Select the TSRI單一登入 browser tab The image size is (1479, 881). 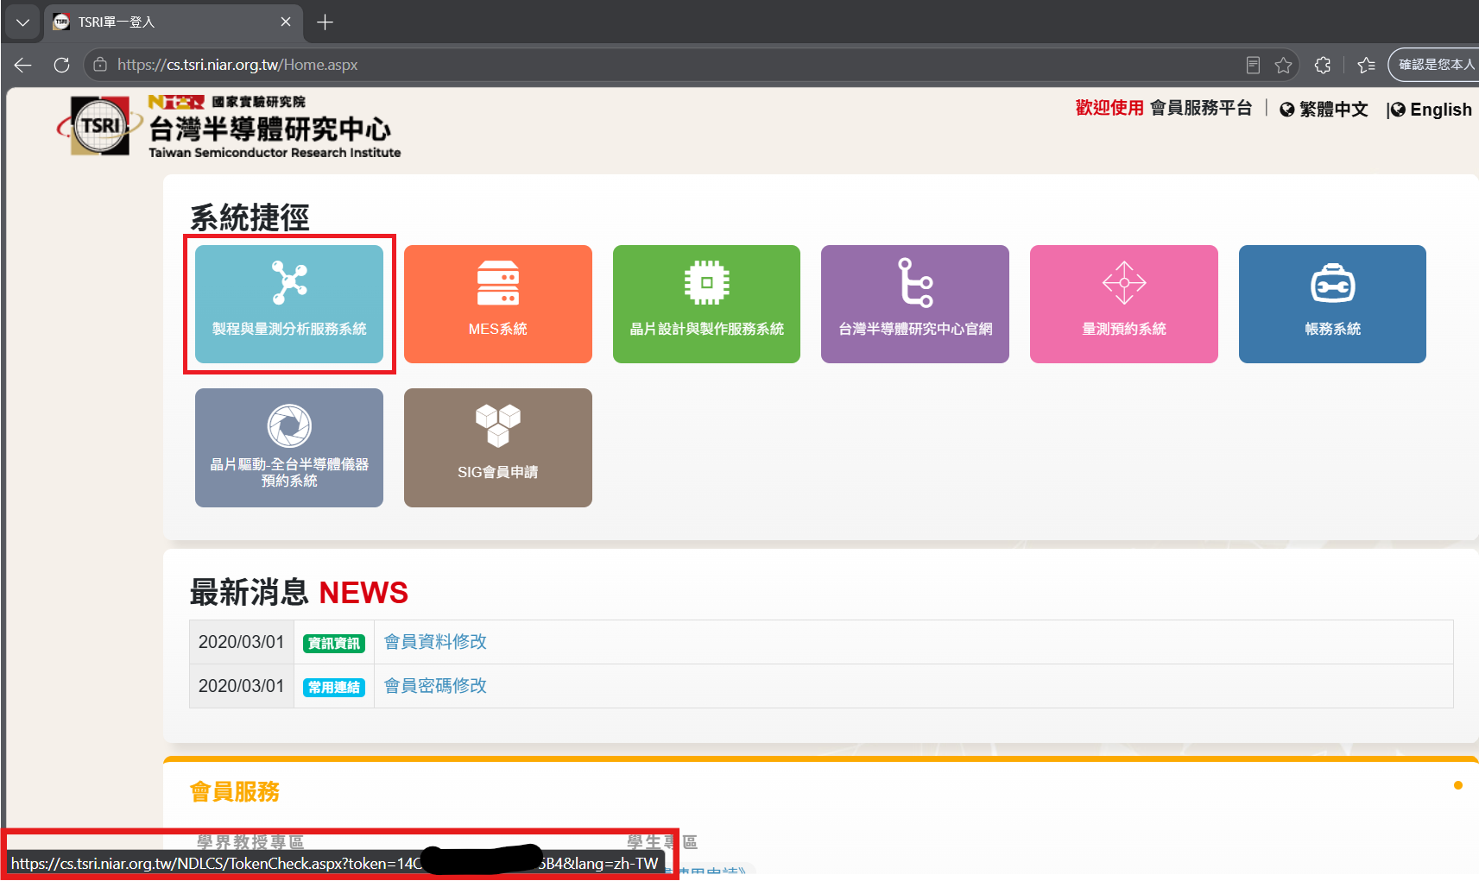[x=173, y=22]
